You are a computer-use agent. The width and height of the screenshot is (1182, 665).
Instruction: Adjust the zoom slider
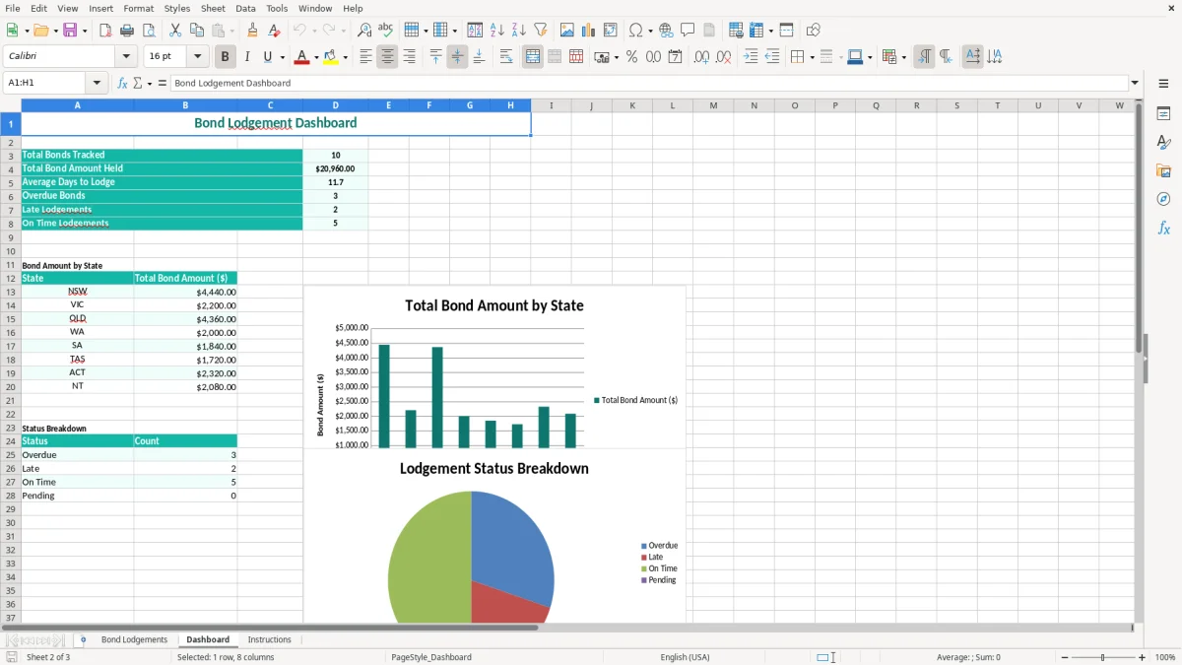point(1103,657)
